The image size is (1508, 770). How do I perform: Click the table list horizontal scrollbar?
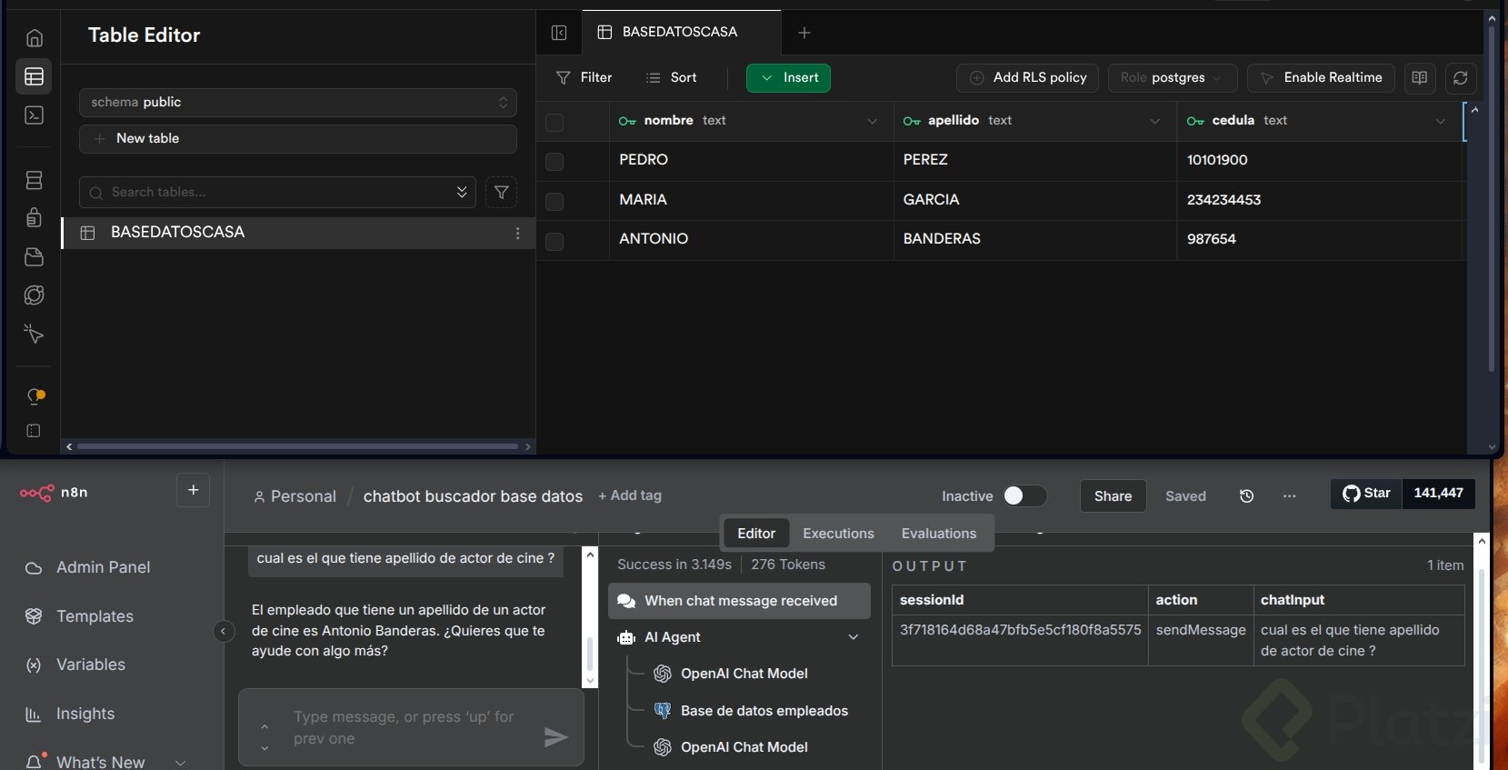[x=297, y=446]
